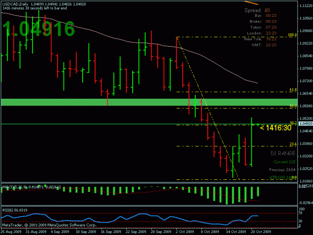Screen dimensions: 313x235
Task: Select the Fibonacci 61.8 level label
Action: click(x=293, y=90)
